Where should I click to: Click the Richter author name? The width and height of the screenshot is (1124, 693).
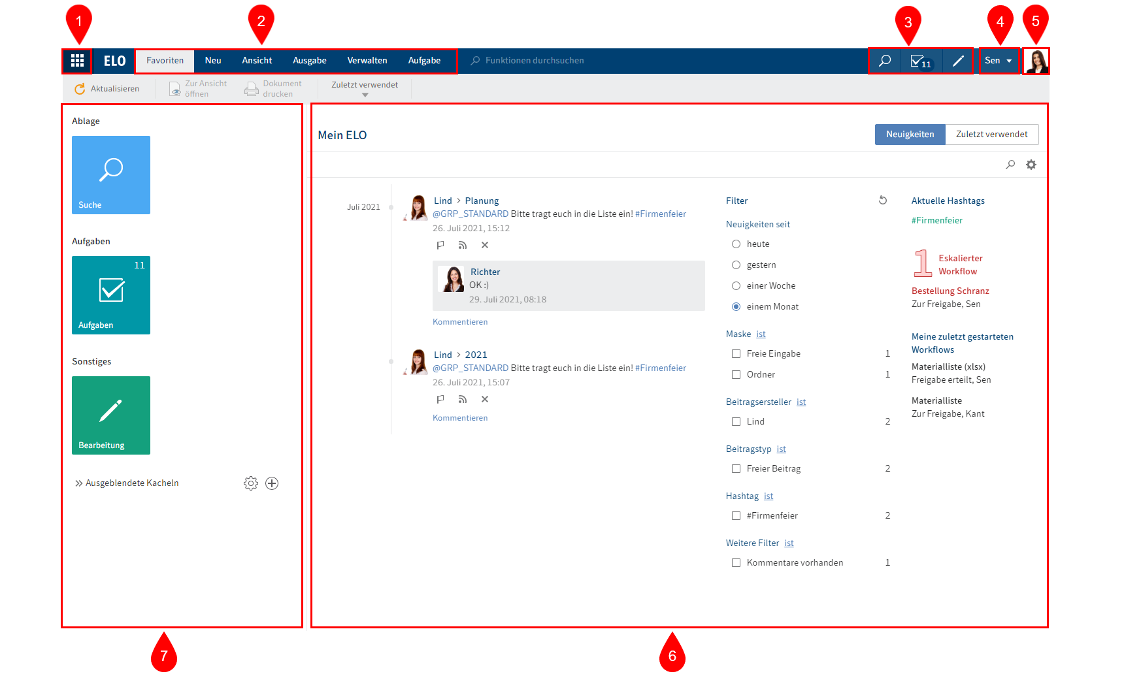(x=485, y=272)
